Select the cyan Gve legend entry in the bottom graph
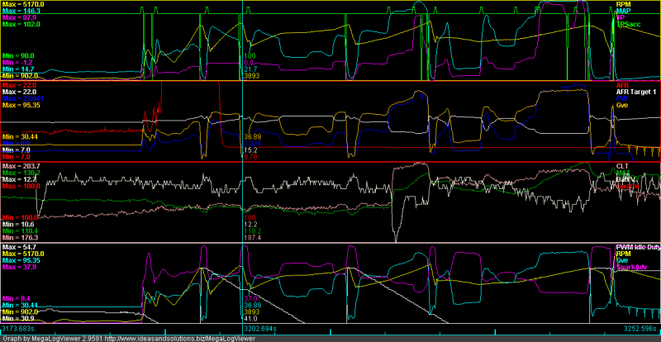This screenshot has height=342, width=661. pos(621,260)
